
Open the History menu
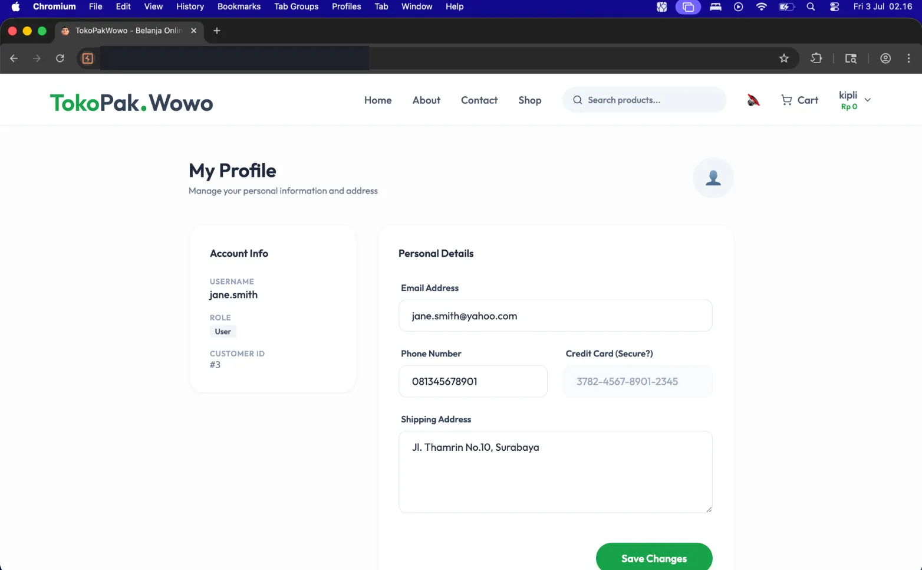190,6
